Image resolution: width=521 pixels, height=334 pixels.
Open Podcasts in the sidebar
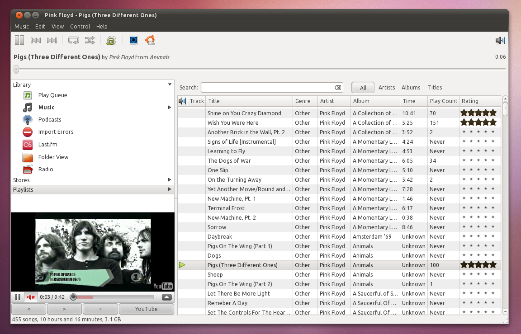[x=49, y=119]
